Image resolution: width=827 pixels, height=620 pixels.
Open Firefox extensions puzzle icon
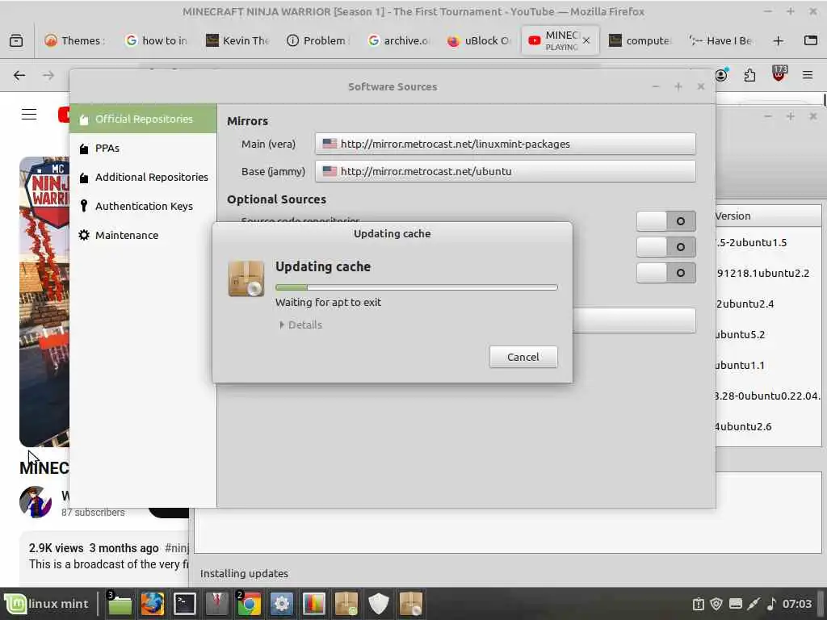[749, 75]
